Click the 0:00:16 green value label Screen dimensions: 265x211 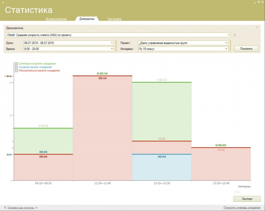pos(102,73)
